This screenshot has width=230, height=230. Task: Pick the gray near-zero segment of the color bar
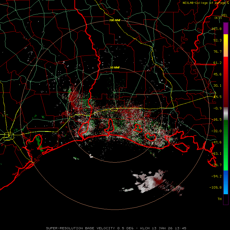click(226, 114)
